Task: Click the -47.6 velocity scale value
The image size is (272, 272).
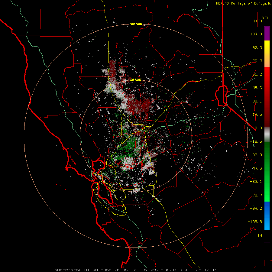Action: tap(256, 168)
